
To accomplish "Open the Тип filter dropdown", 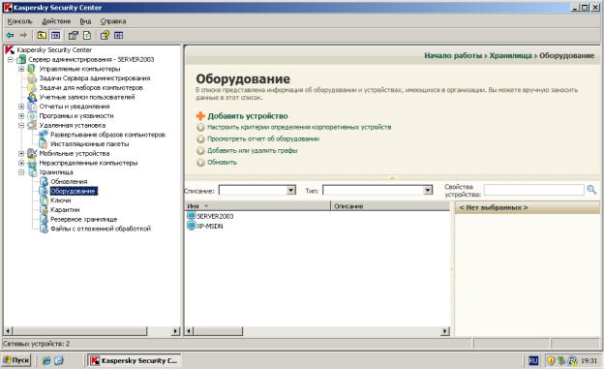I will point(428,190).
